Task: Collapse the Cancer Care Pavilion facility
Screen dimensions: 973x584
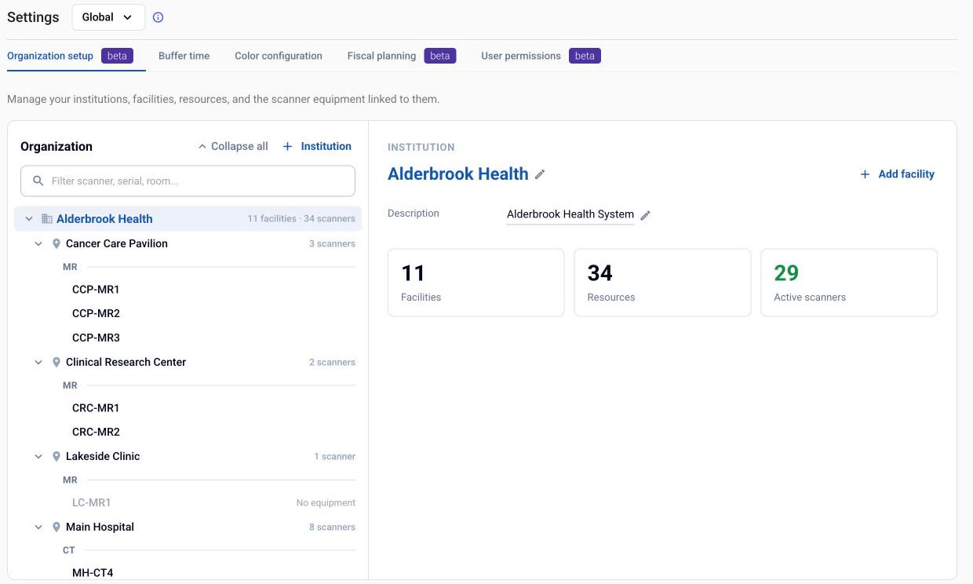Action: 38,243
